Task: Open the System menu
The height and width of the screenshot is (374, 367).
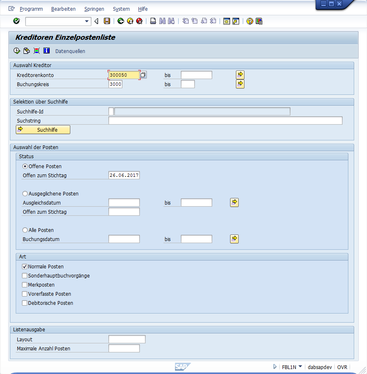Action: [121, 9]
